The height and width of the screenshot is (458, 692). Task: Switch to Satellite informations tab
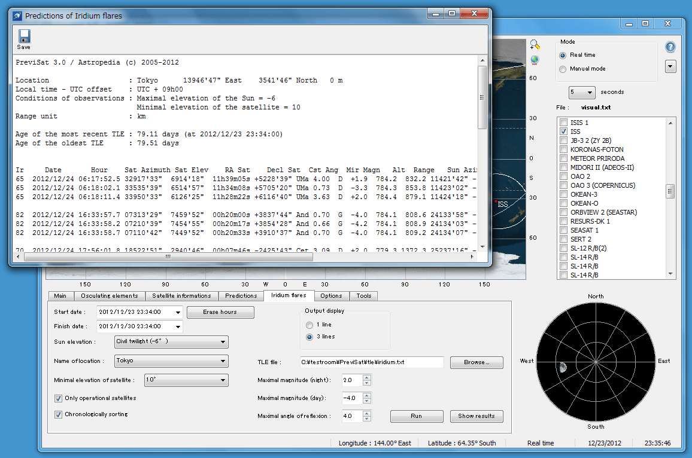[181, 296]
